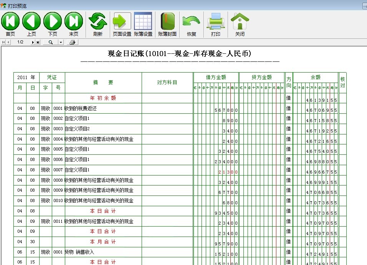Click small previous-page arrow in navigation bar

point(8,42)
